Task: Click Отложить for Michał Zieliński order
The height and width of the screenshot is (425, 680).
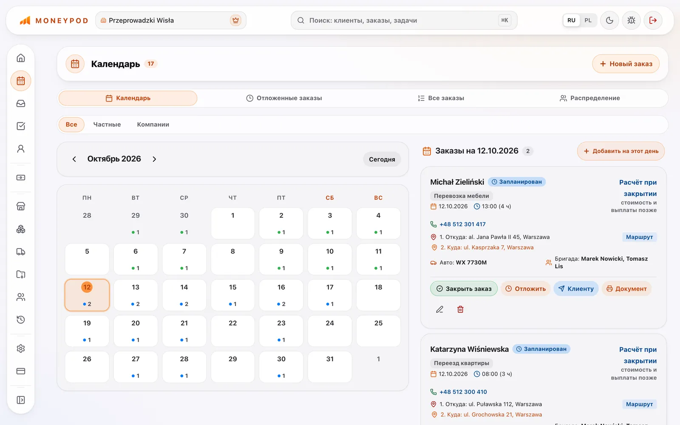Action: [x=525, y=289]
